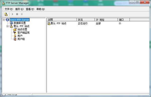Select the 用户 user icon
The image size is (151, 97).
15,36
